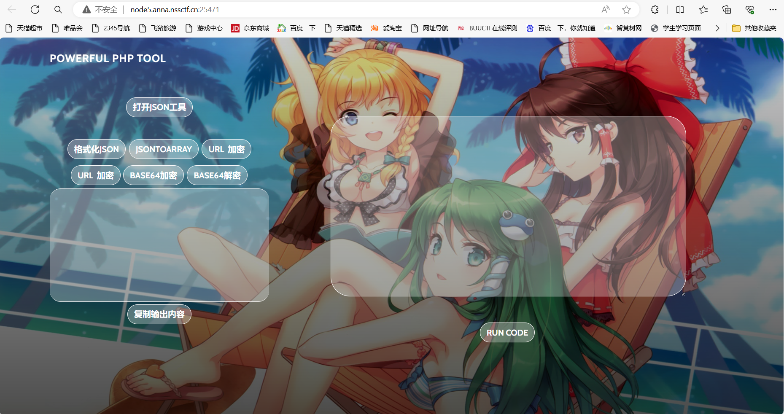Open the 学生学习页面 bookmark
Image resolution: width=784 pixels, height=414 pixels.
coord(676,28)
